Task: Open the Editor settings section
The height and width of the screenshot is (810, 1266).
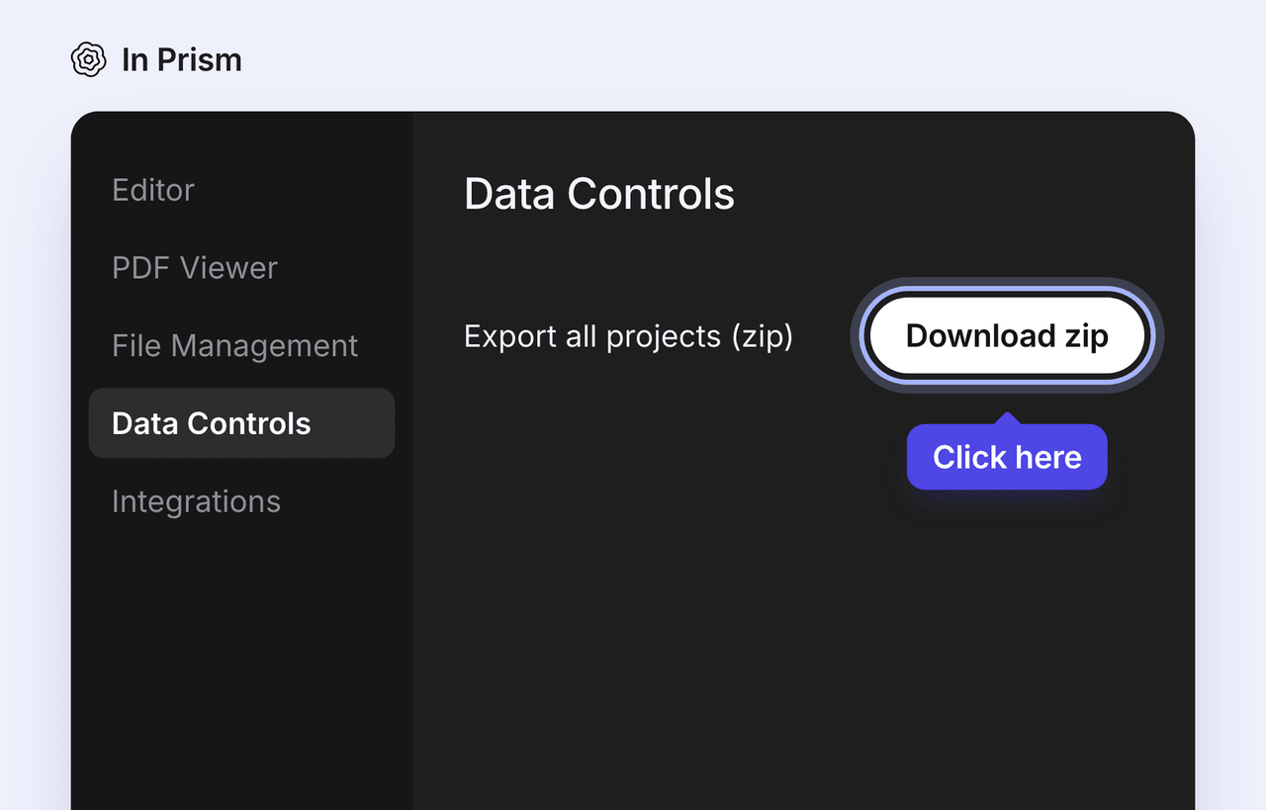Action: [153, 190]
